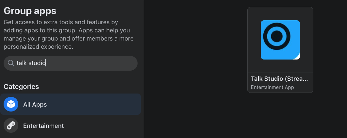Select the All Apps category
This screenshot has height=138, width=347.
pos(35,105)
